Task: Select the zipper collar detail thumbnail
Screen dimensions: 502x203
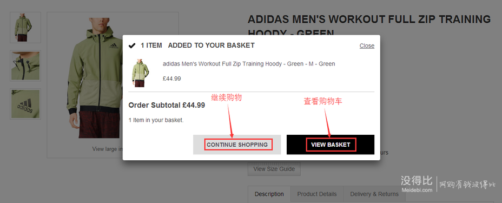Action: click(25, 66)
